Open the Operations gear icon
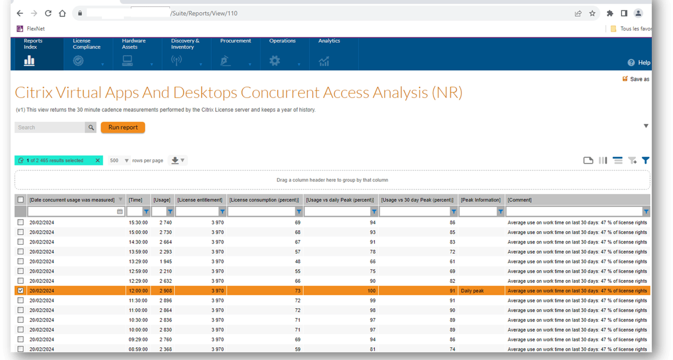 click(x=274, y=60)
